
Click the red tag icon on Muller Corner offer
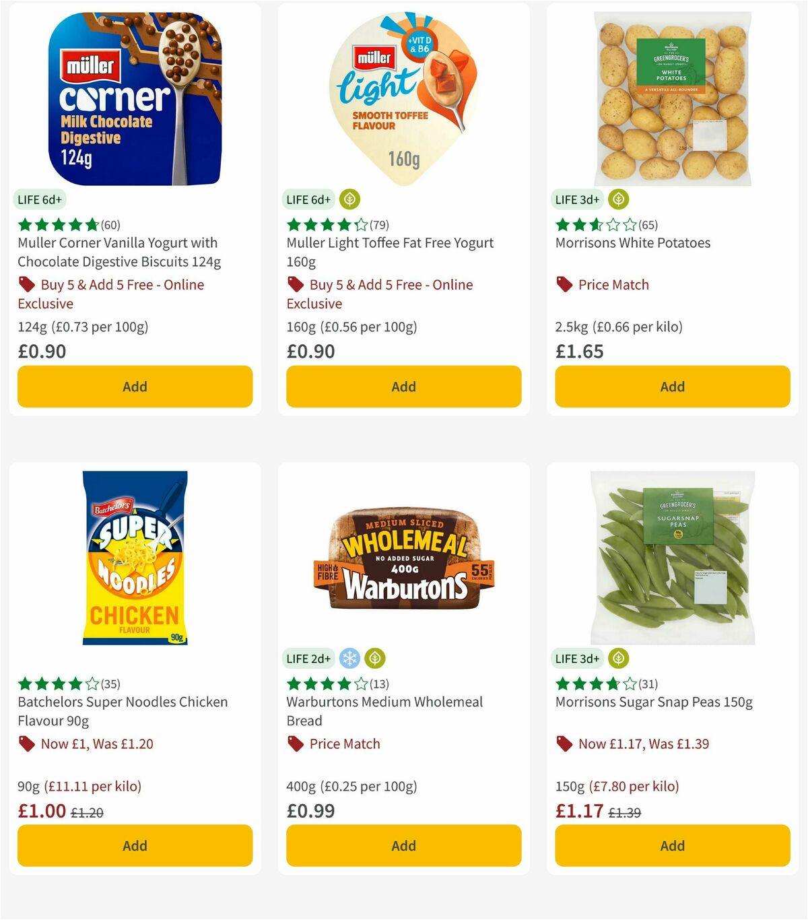(x=27, y=284)
